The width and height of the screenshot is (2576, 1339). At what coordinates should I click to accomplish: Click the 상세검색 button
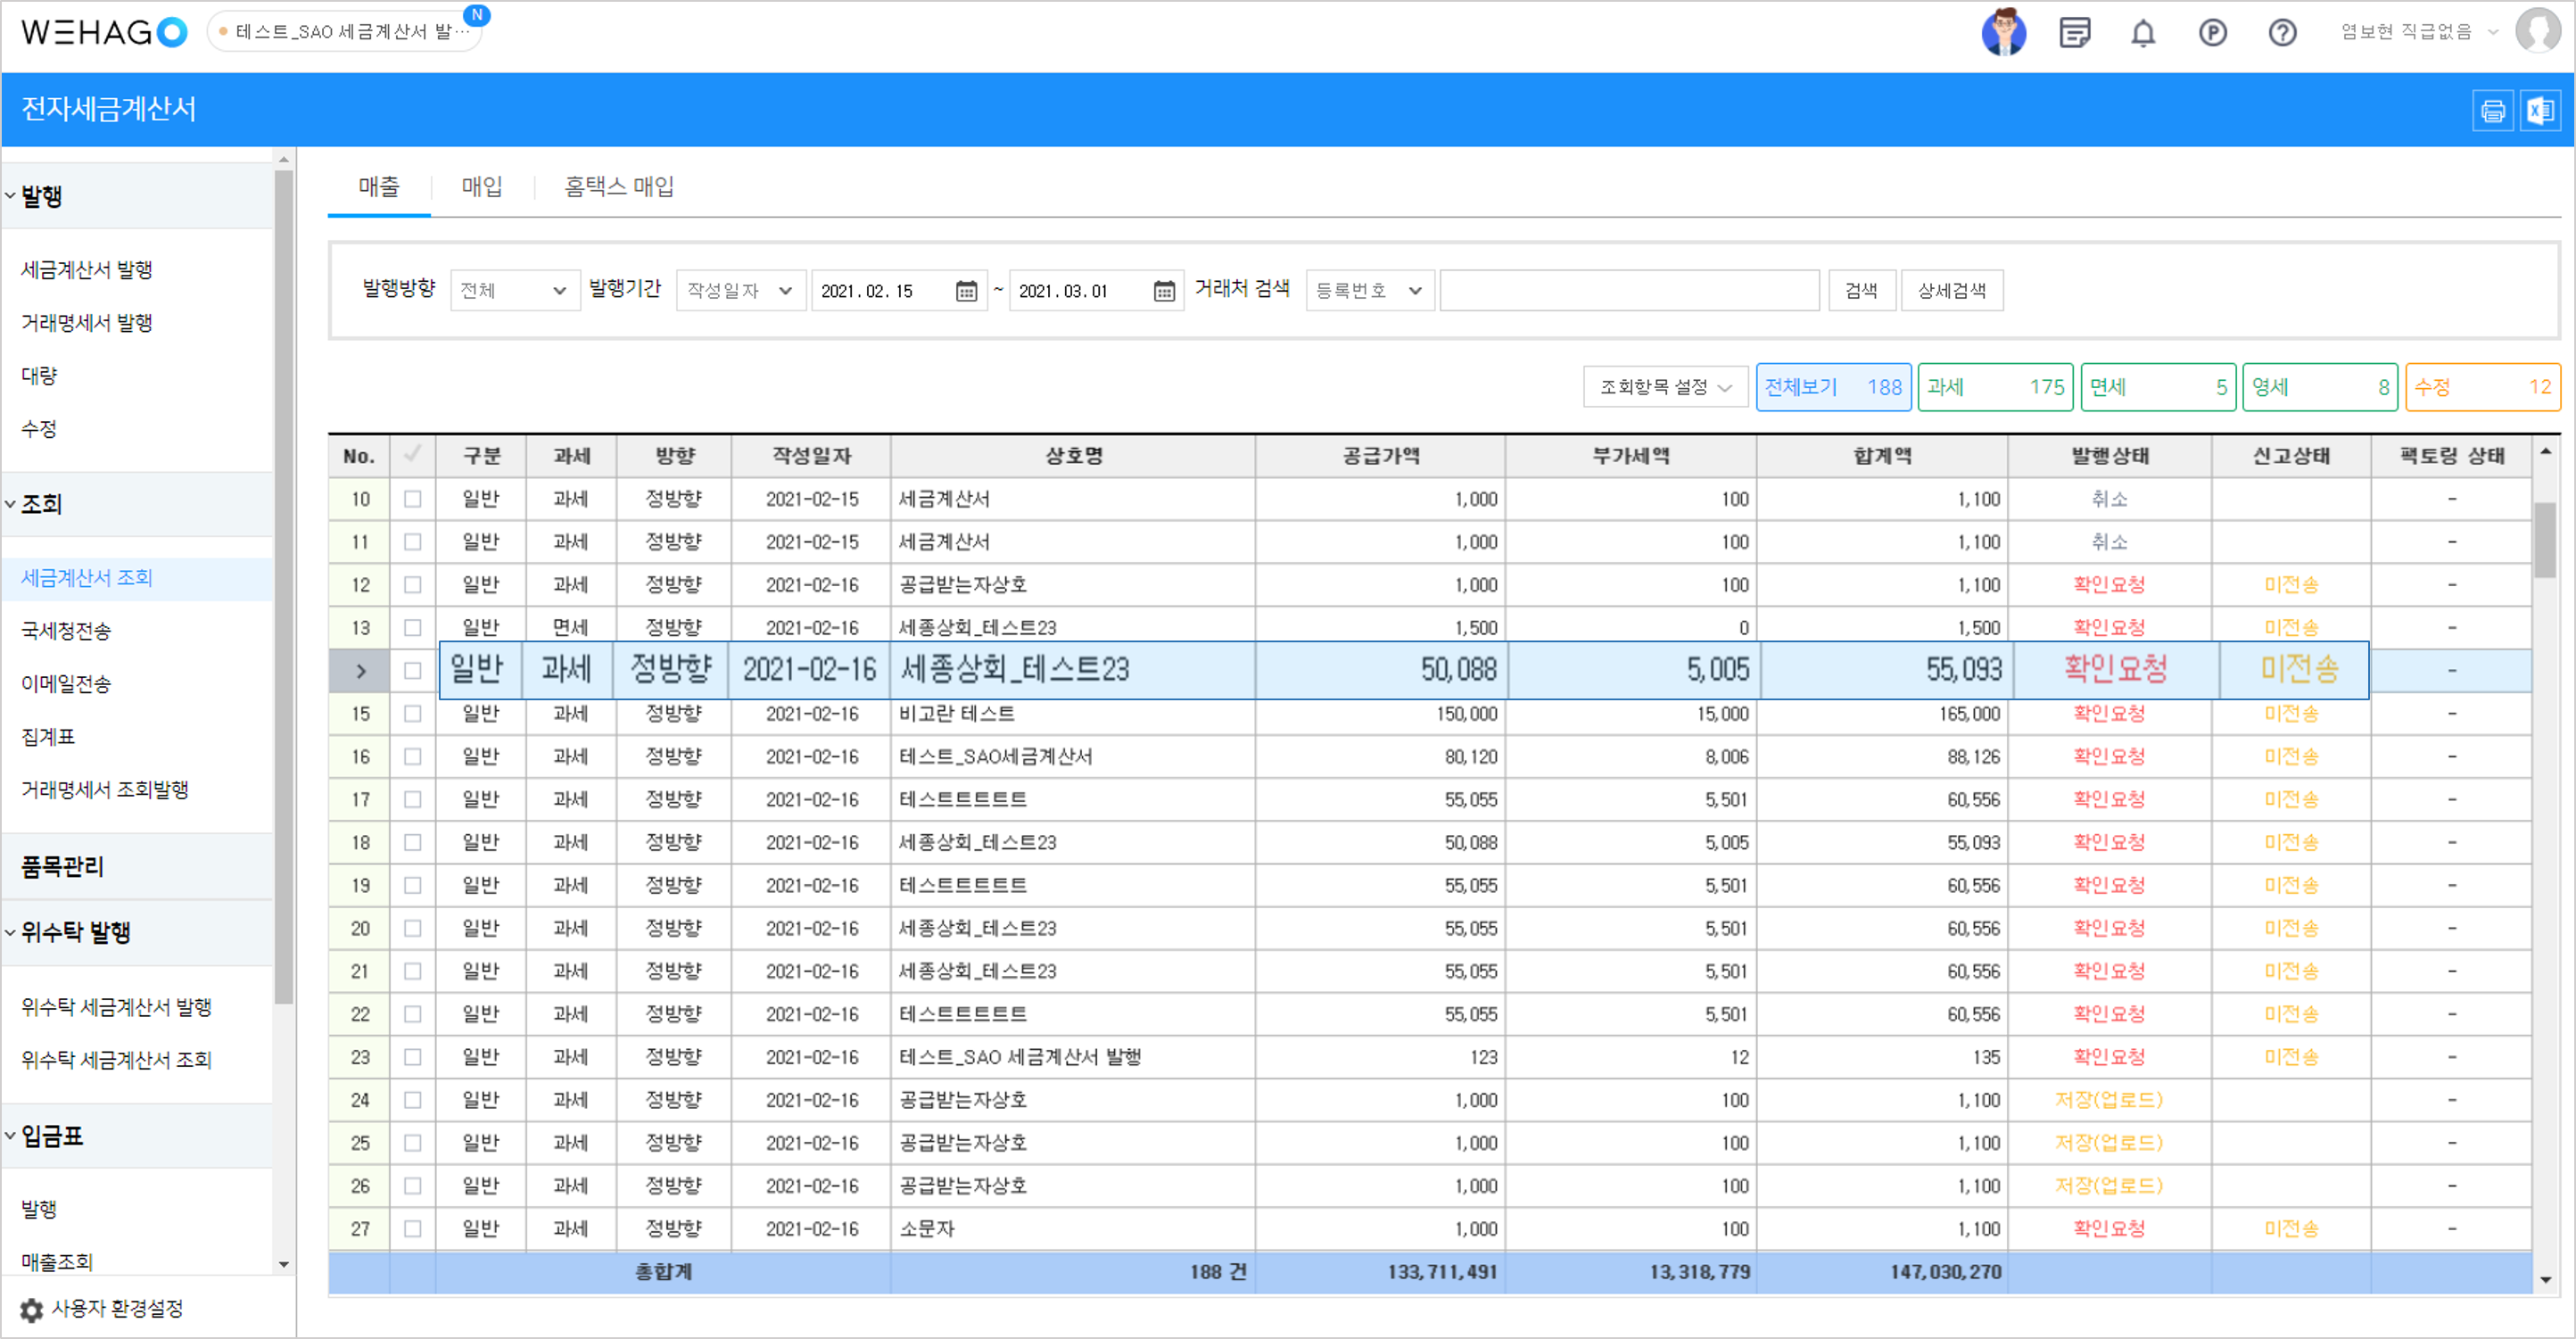[x=1951, y=291]
